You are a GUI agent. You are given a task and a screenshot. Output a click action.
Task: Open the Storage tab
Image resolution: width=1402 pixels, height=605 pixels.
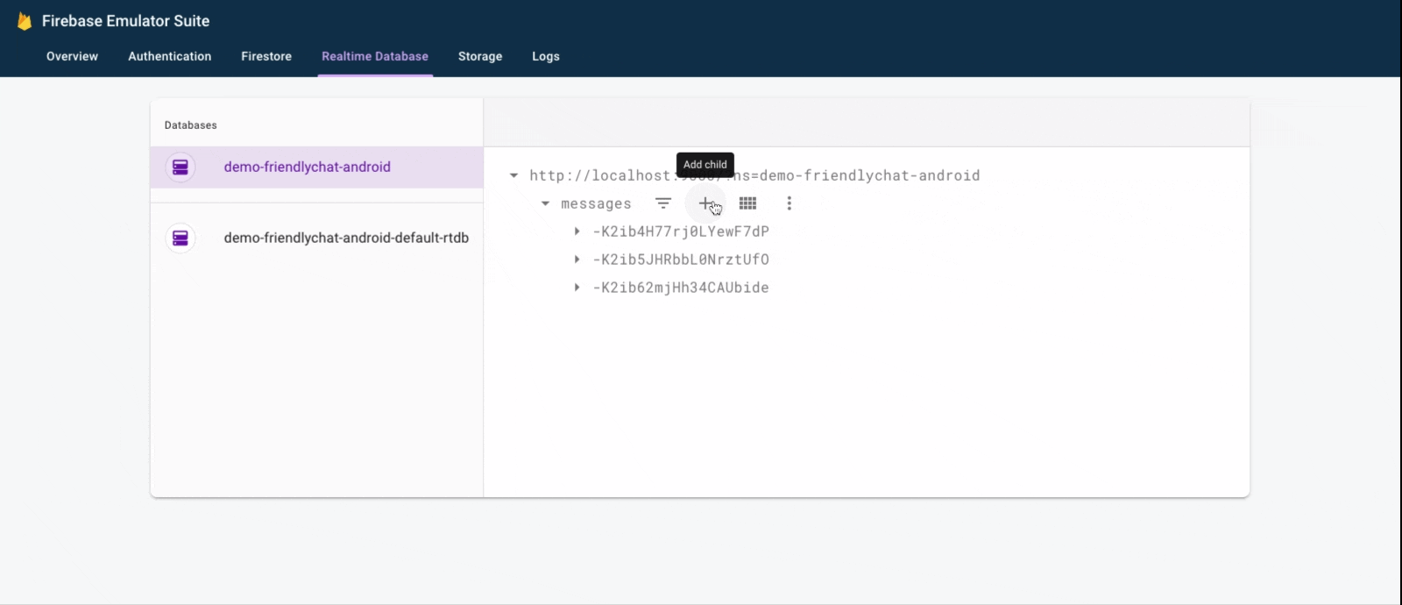click(480, 56)
